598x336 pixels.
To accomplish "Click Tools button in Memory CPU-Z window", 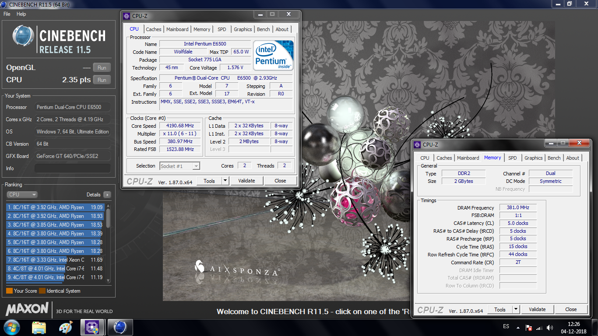I will 500,309.
